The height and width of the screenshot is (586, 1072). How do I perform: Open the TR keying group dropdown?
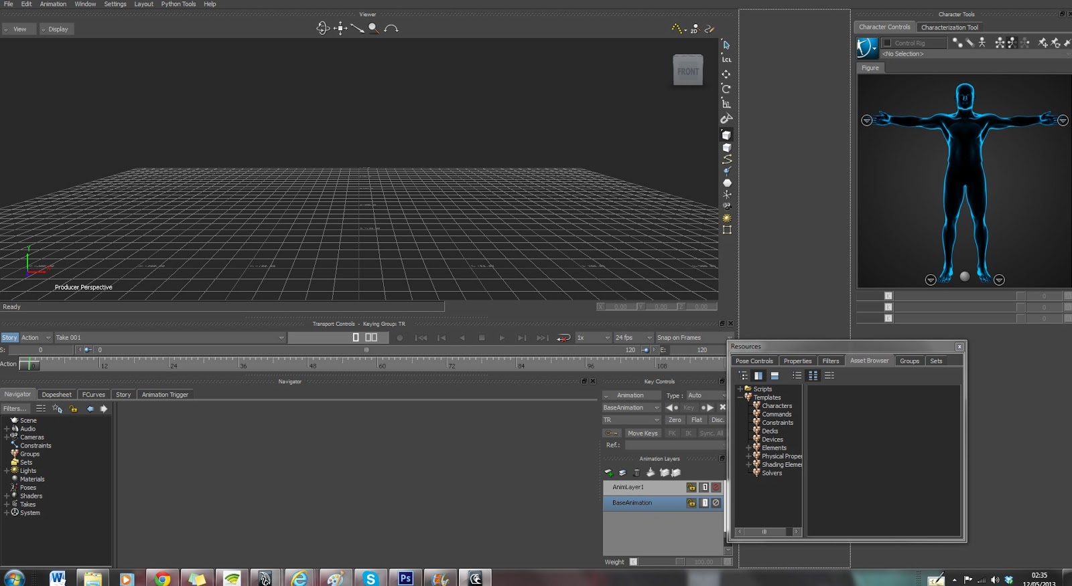click(631, 420)
